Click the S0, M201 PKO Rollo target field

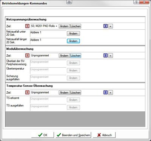click(44, 26)
